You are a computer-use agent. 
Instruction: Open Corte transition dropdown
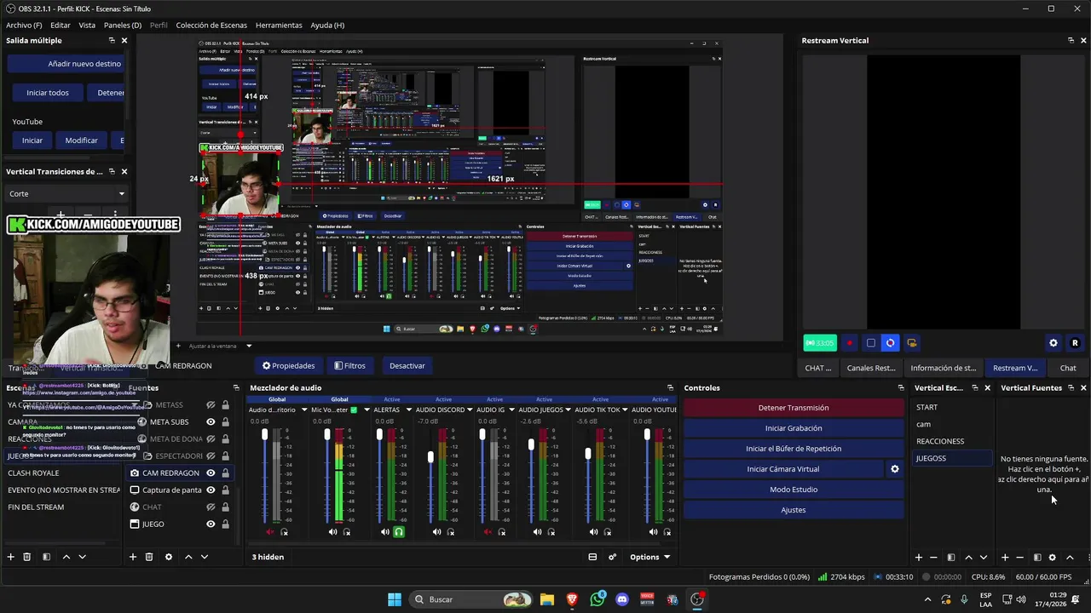point(66,194)
